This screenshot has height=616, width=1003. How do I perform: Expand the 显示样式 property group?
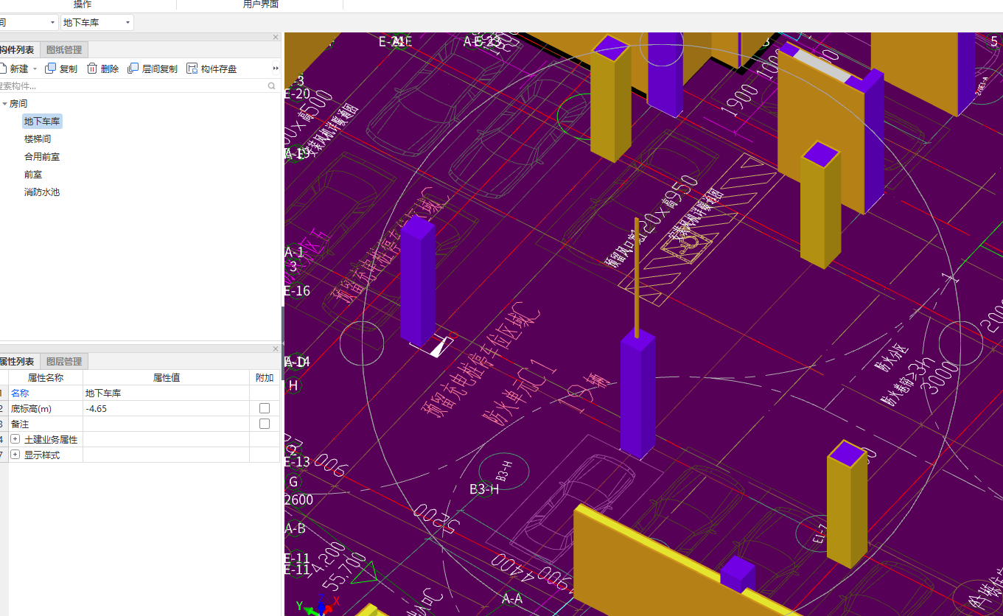(x=15, y=455)
